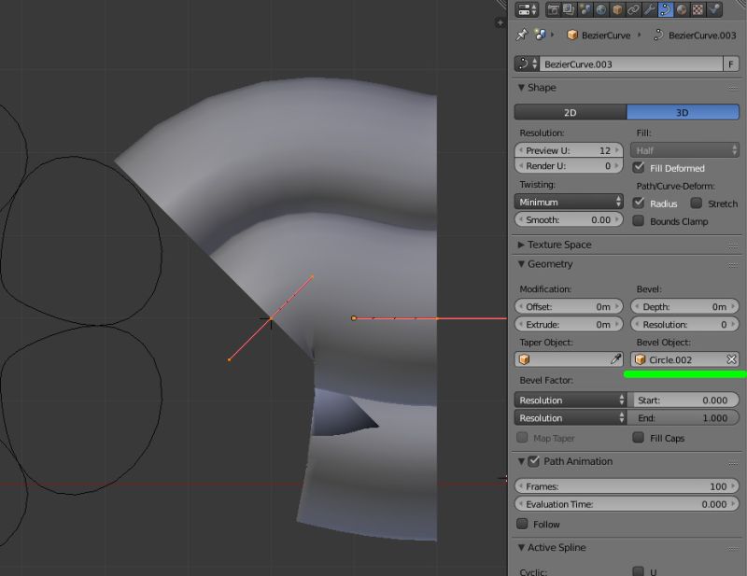Disable the Radius checkbox under Path/Curve-Deform
This screenshot has width=747, height=576.
pos(640,204)
